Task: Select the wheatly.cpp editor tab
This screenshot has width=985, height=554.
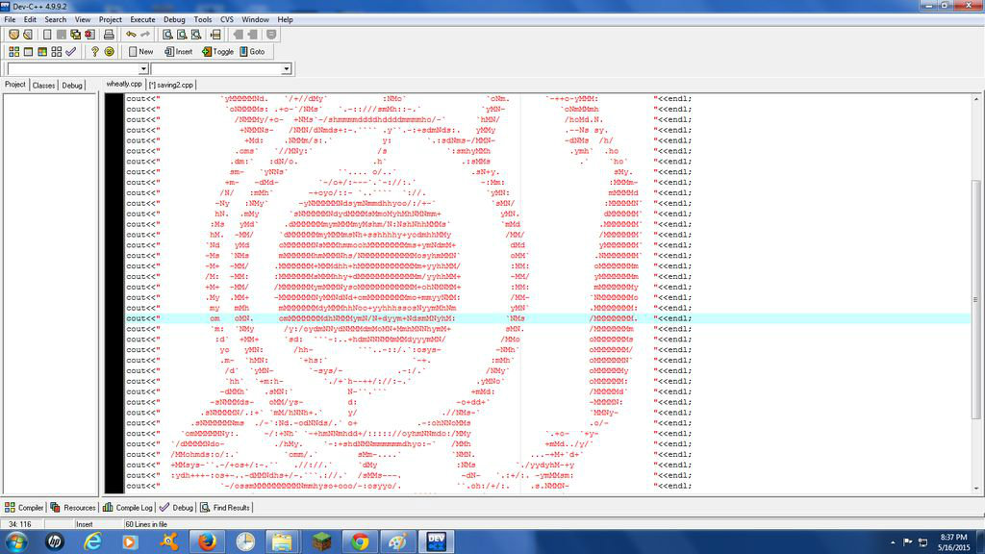Action: click(124, 85)
